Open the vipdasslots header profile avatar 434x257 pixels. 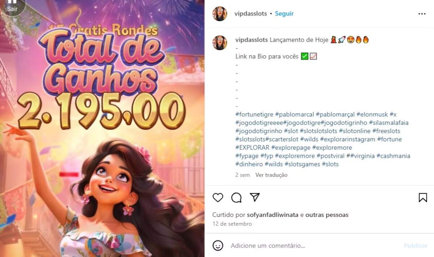tap(220, 14)
